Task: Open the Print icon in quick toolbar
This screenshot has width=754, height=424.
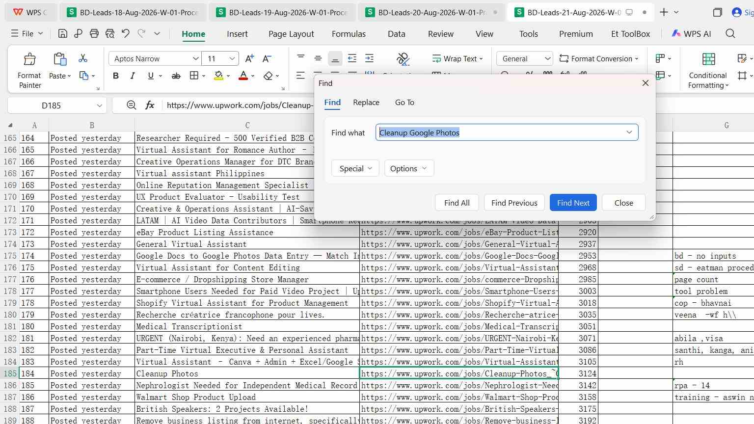Action: (94, 33)
